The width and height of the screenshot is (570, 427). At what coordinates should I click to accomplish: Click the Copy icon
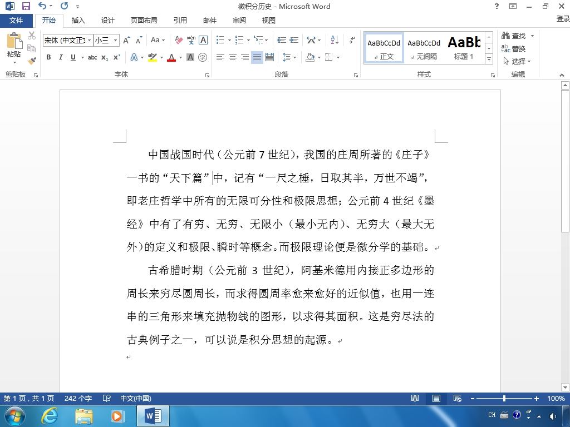[x=32, y=48]
